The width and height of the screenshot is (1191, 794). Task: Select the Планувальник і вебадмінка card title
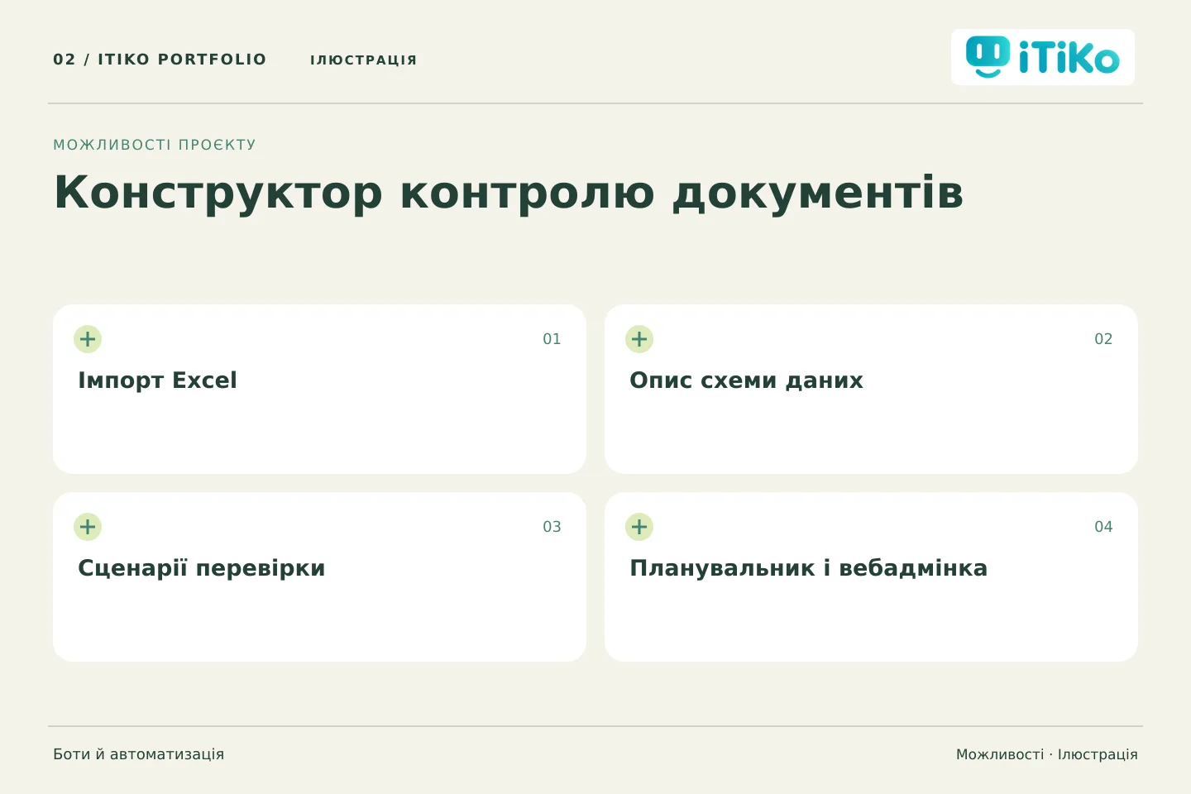pyautogui.click(x=808, y=568)
